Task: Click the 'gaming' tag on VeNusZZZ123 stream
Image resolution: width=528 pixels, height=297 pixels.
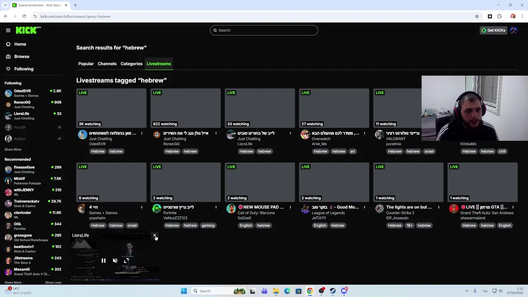Action: (208, 226)
